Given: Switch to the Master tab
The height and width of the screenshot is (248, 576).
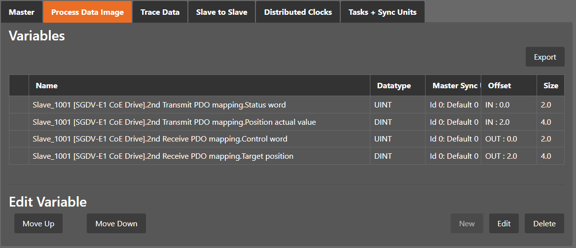Looking at the screenshot, I should click(x=22, y=12).
